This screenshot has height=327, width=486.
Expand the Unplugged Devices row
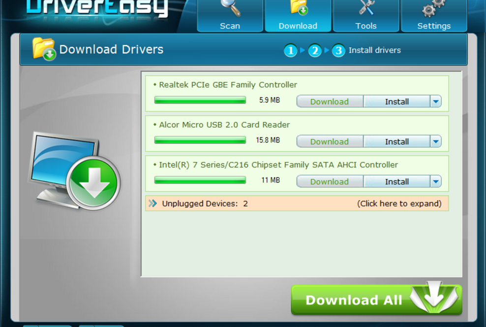tap(399, 203)
